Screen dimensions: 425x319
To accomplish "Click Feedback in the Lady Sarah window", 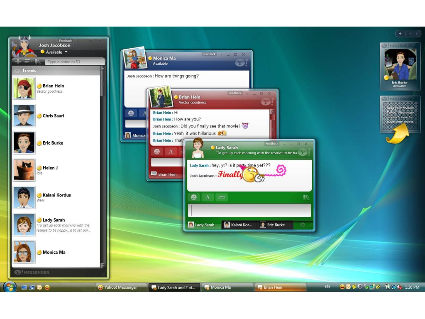I will point(272,143).
